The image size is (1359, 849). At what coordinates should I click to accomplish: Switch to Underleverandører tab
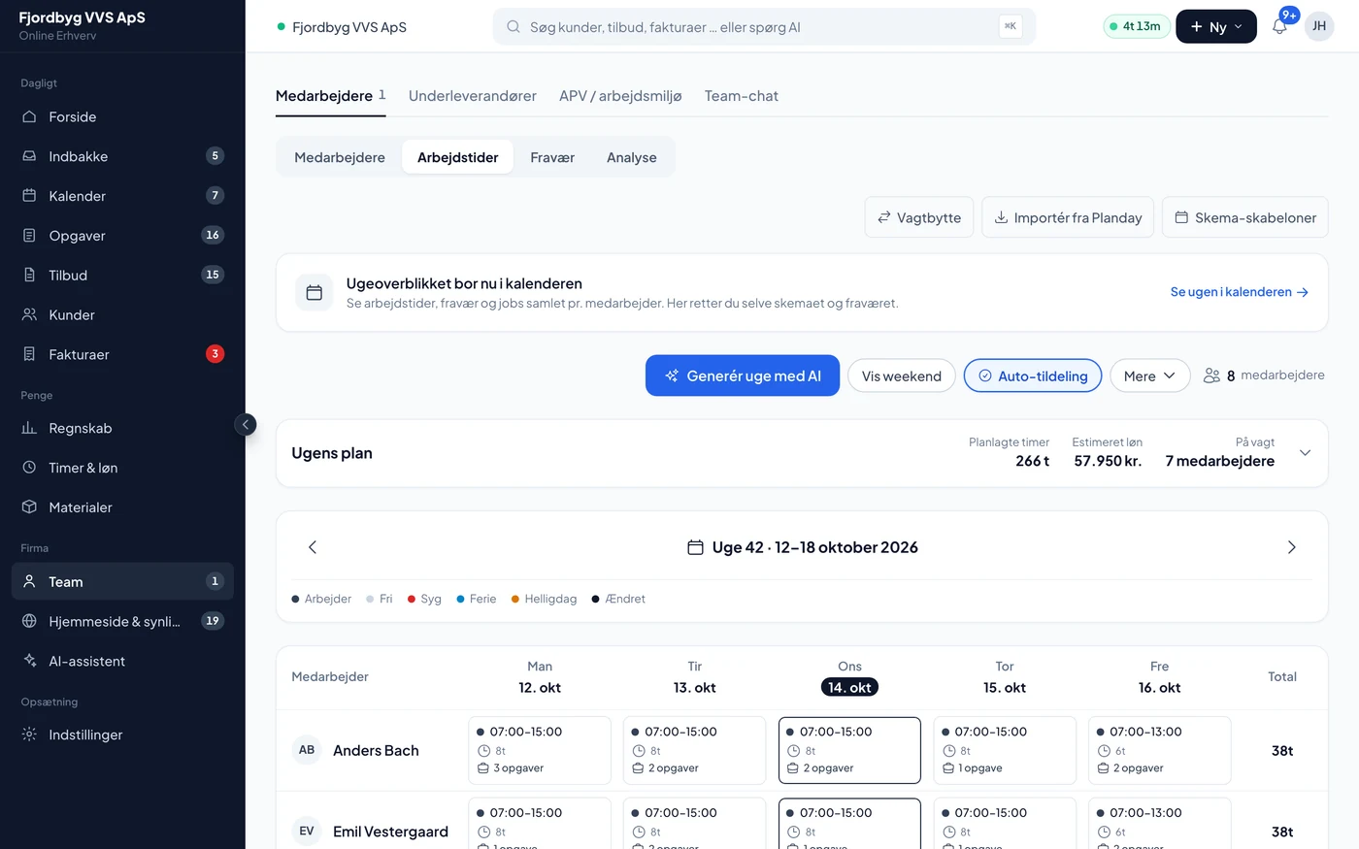(x=473, y=96)
